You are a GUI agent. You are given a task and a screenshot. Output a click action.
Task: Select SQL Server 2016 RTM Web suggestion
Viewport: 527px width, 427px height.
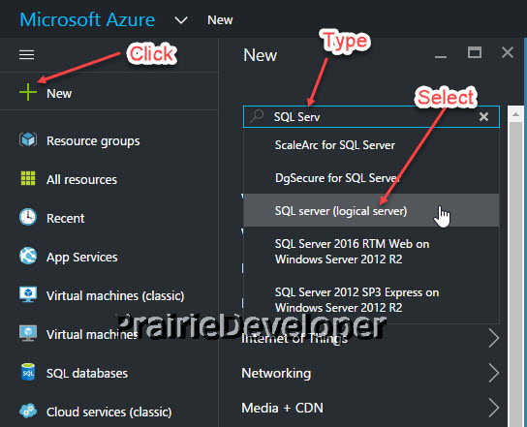(371, 252)
